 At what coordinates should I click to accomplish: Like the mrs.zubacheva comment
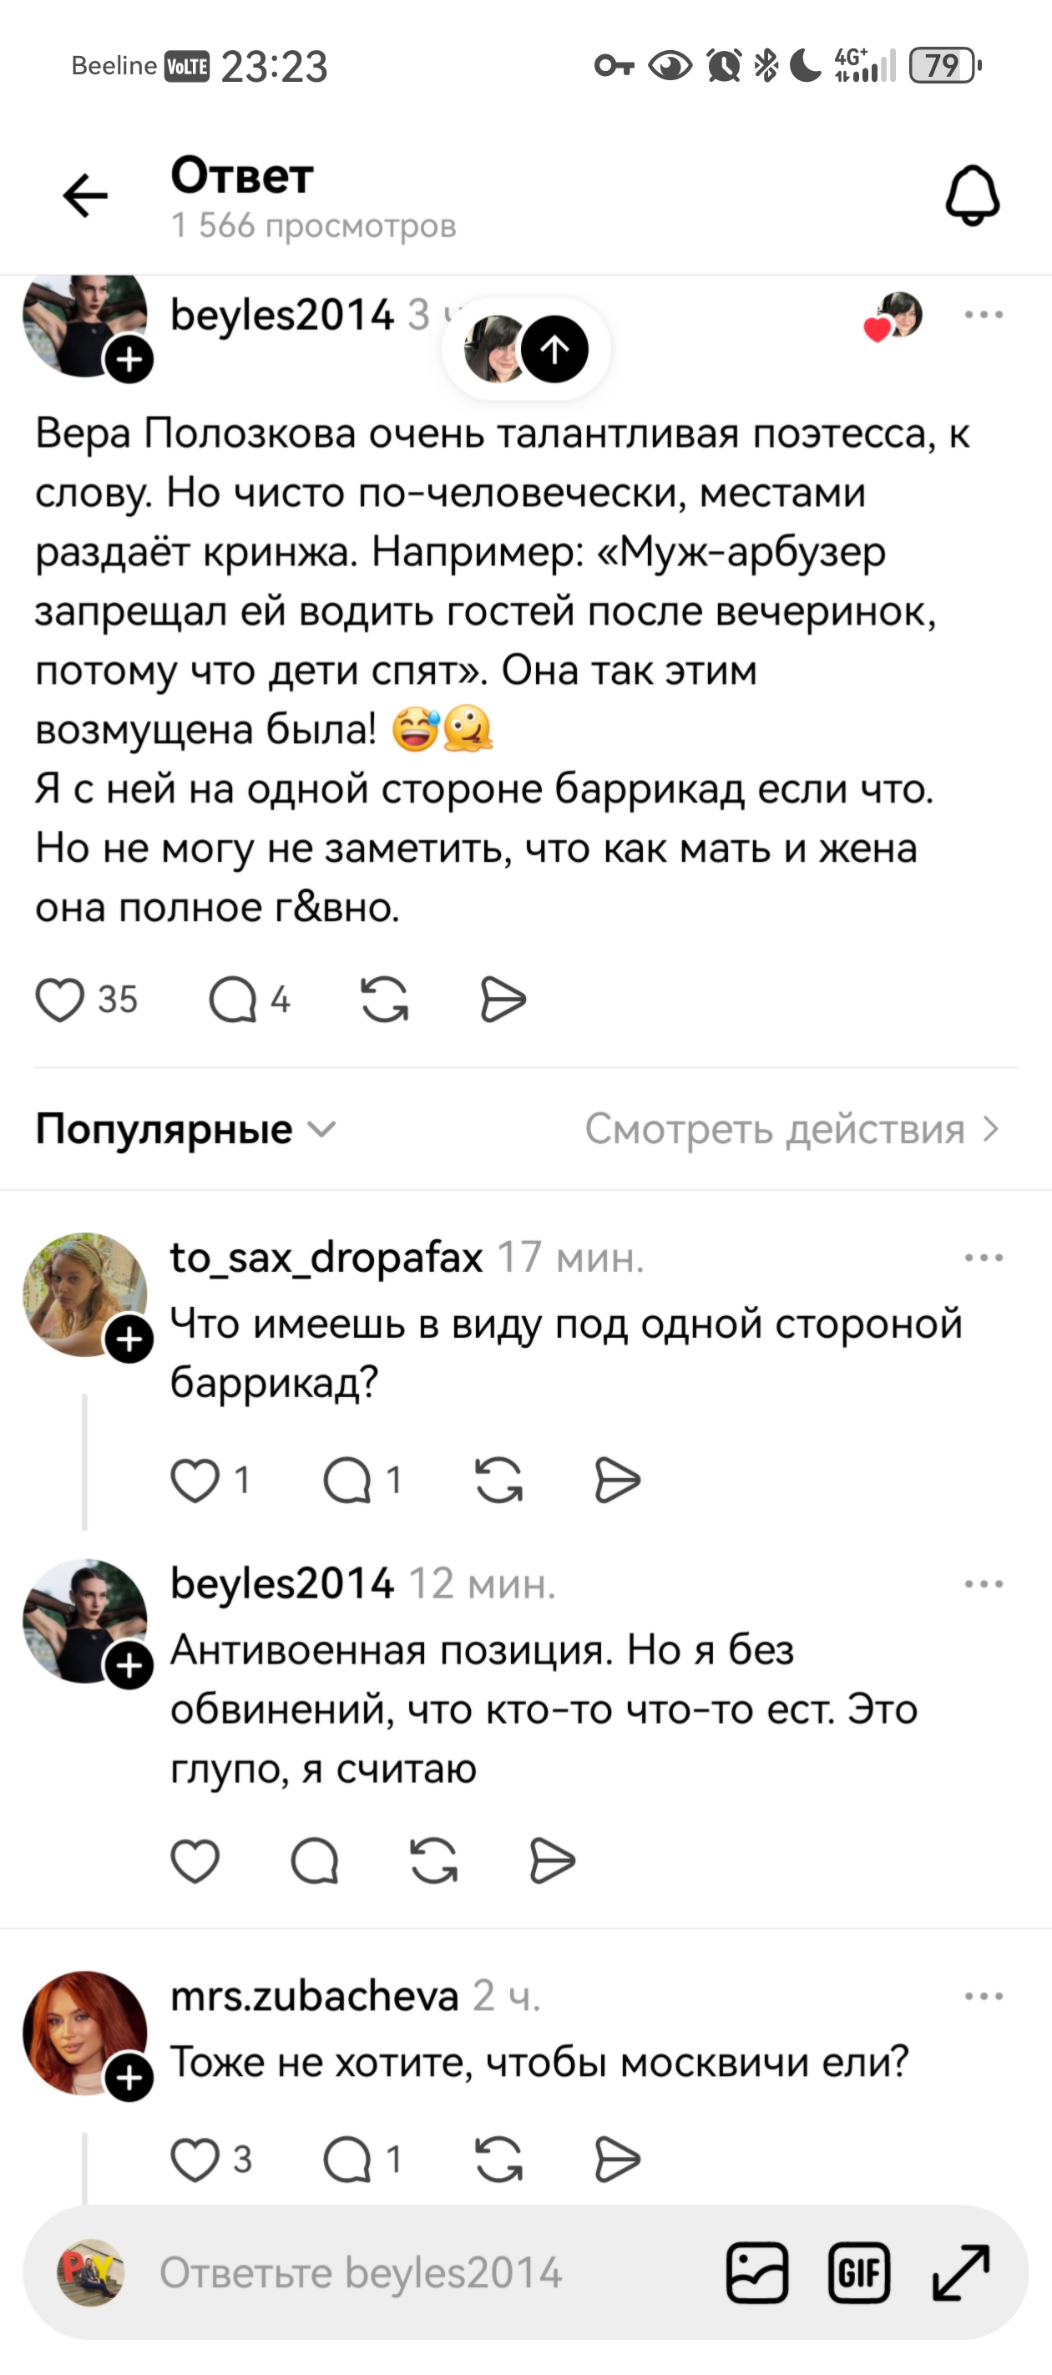click(x=195, y=2160)
